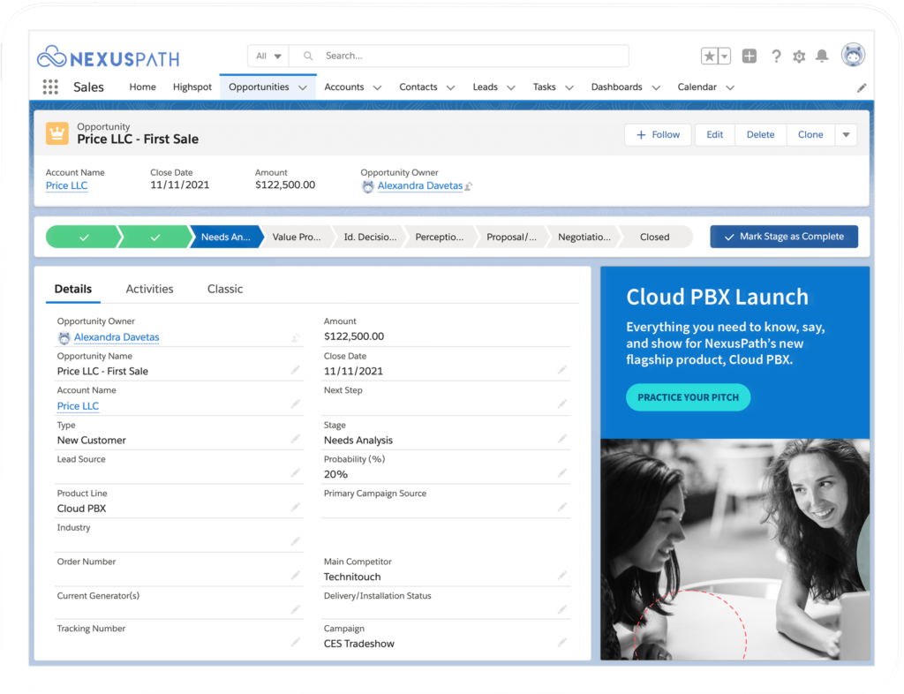Focus the global Search field
The height and width of the screenshot is (694, 904).
pyautogui.click(x=459, y=56)
